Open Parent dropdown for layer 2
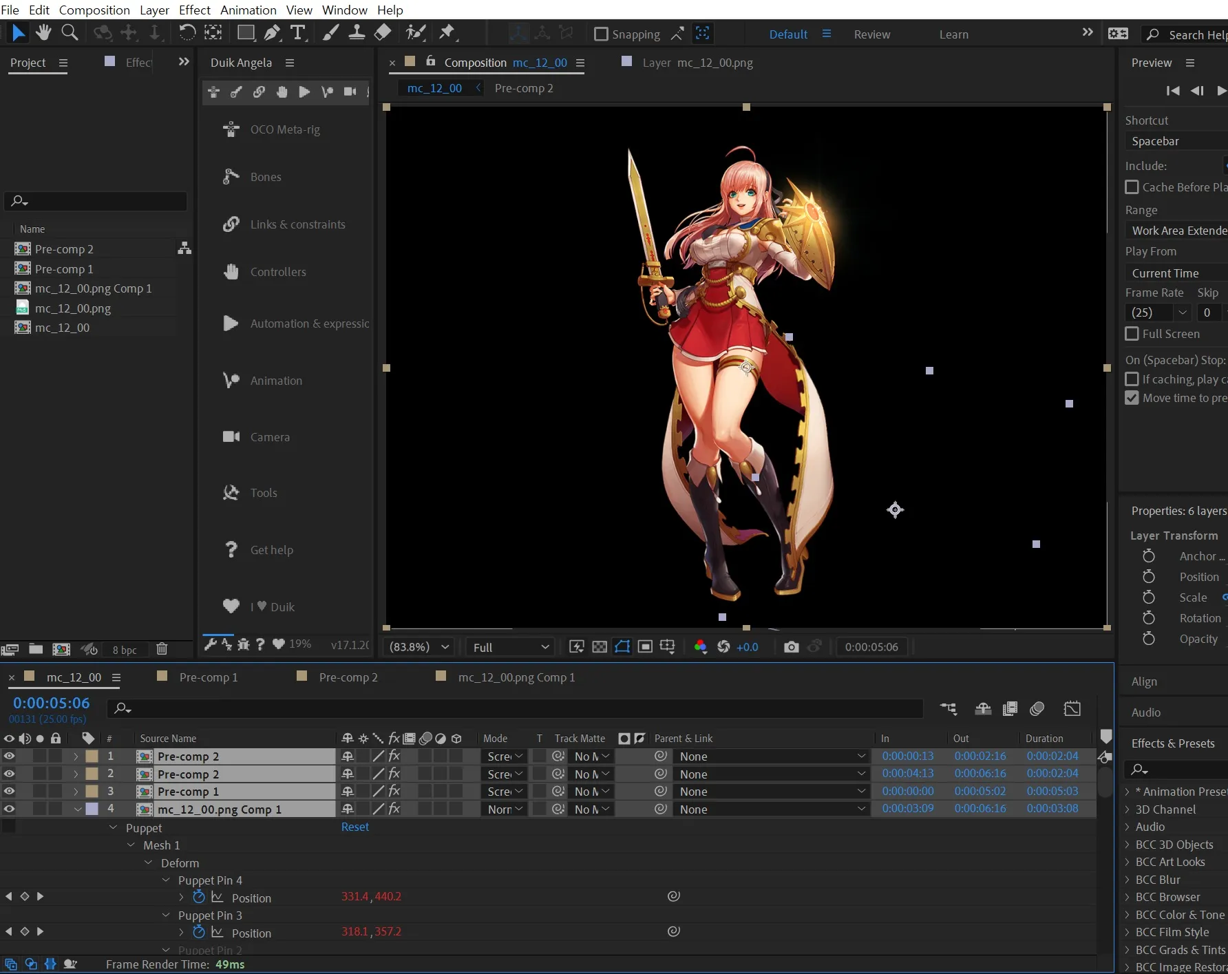 (771, 774)
